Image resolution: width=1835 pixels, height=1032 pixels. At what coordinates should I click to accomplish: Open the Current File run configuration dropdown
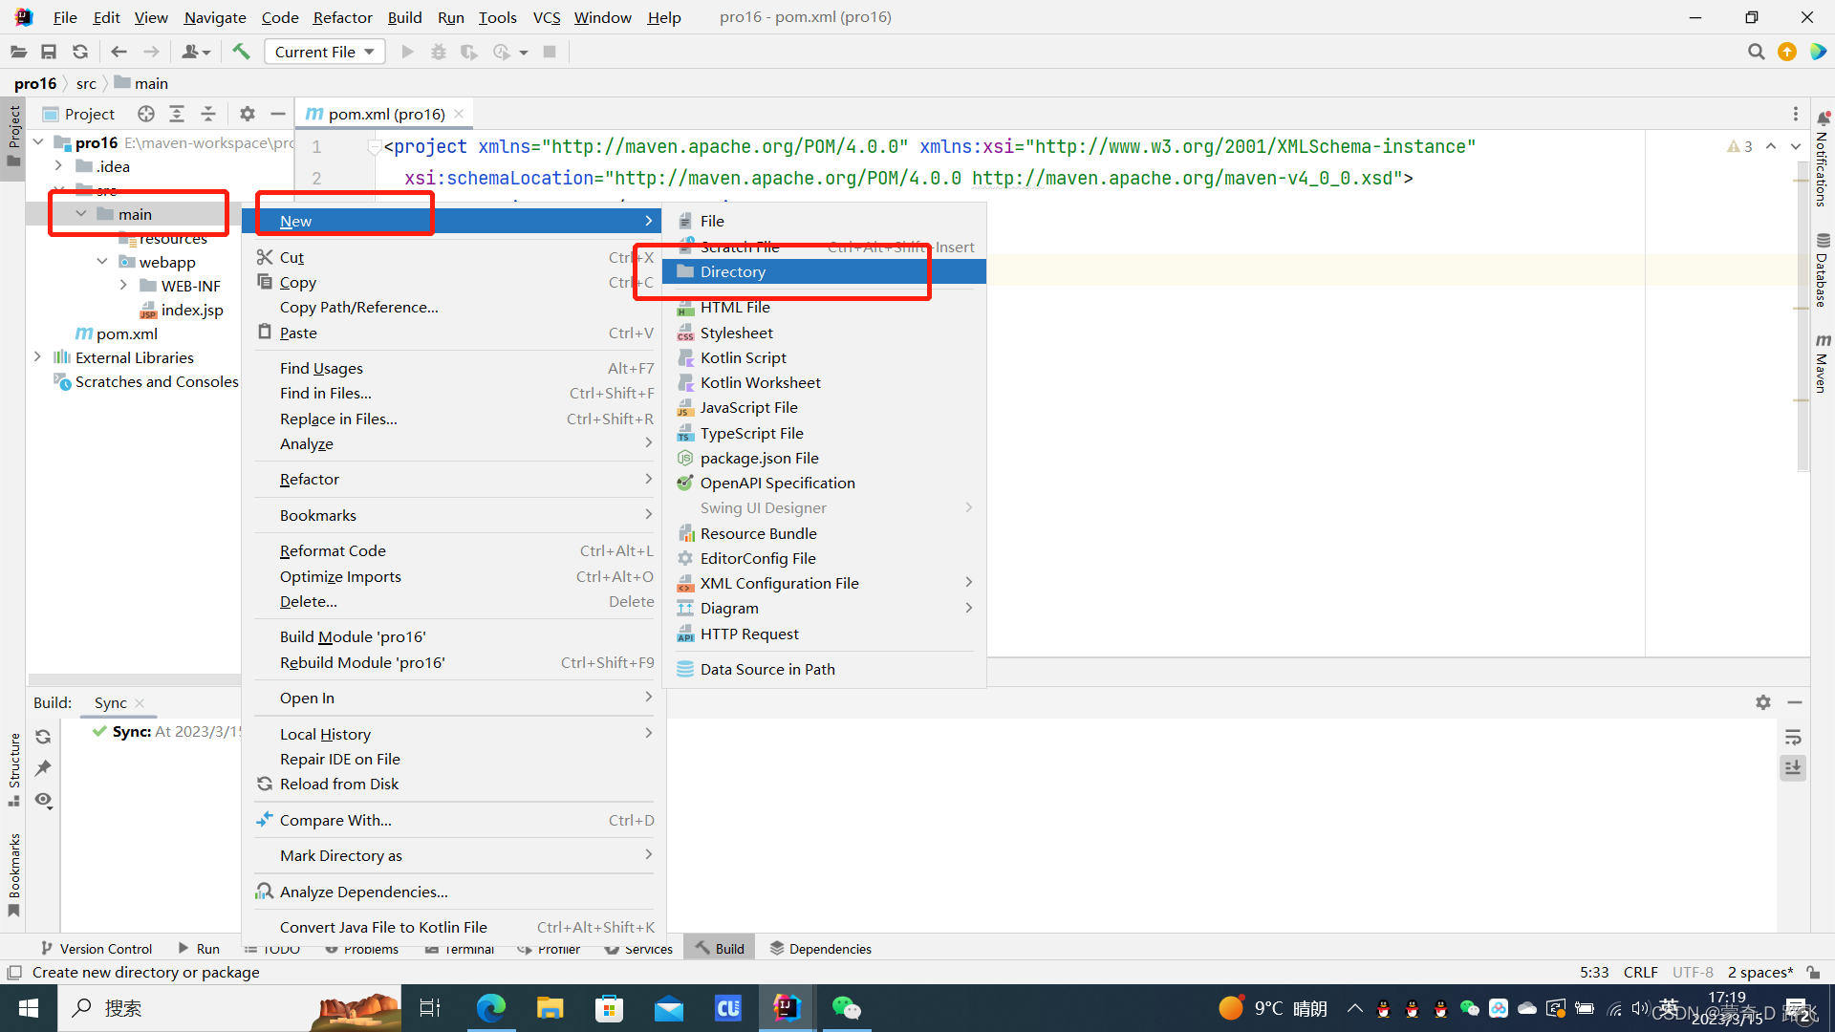(324, 52)
